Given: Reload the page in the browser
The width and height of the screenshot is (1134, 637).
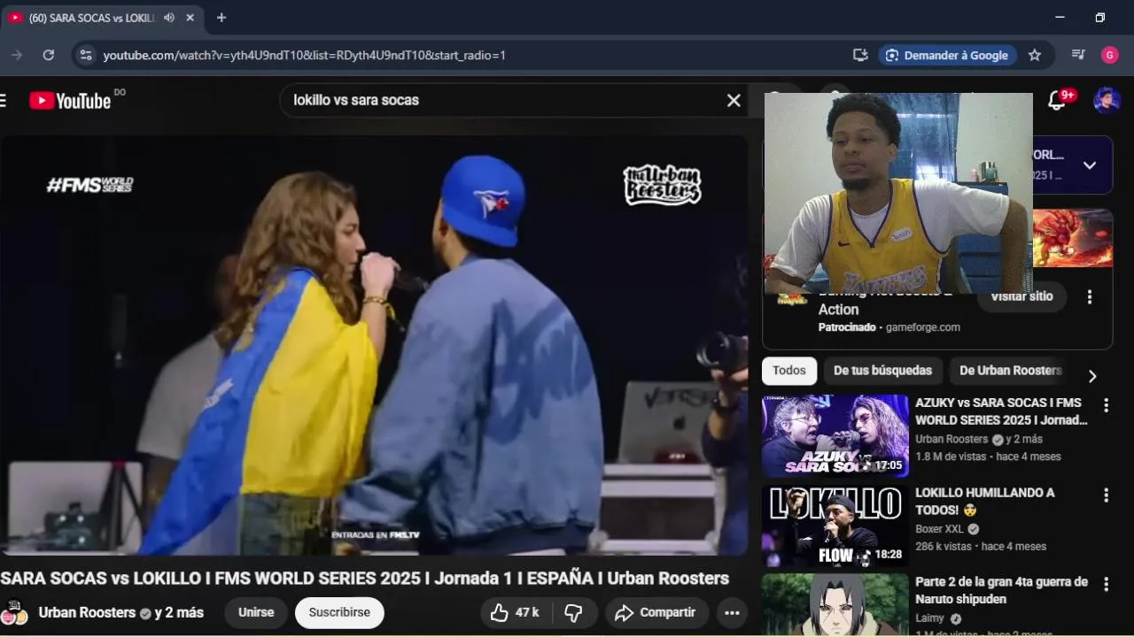Looking at the screenshot, I should tap(49, 55).
